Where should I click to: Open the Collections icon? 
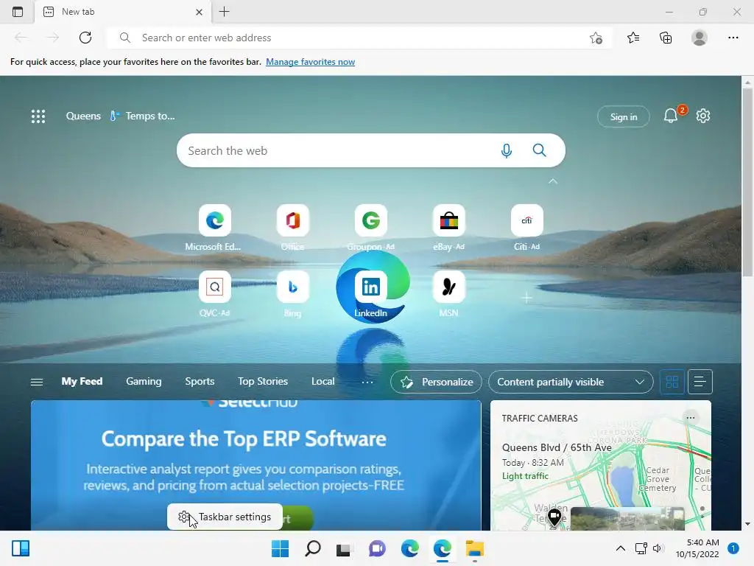[x=666, y=38]
